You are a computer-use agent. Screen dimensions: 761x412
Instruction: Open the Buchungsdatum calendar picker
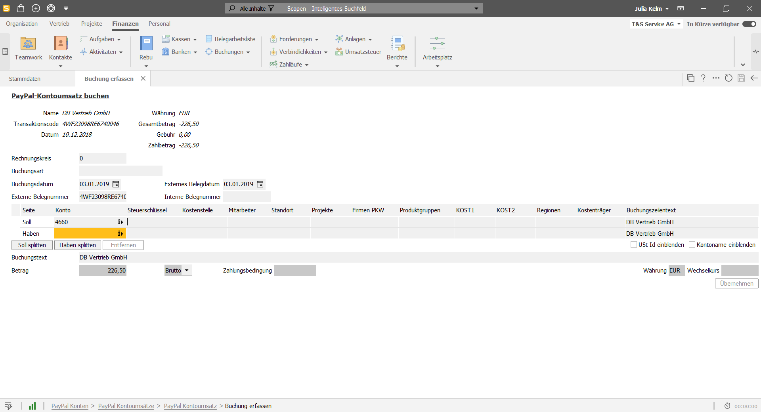pyautogui.click(x=116, y=184)
